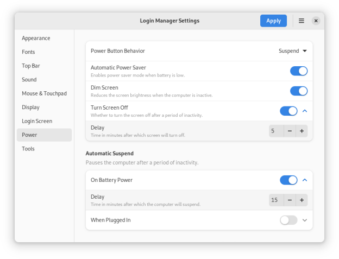Toggle the Turn Screen Off switch

pos(288,111)
